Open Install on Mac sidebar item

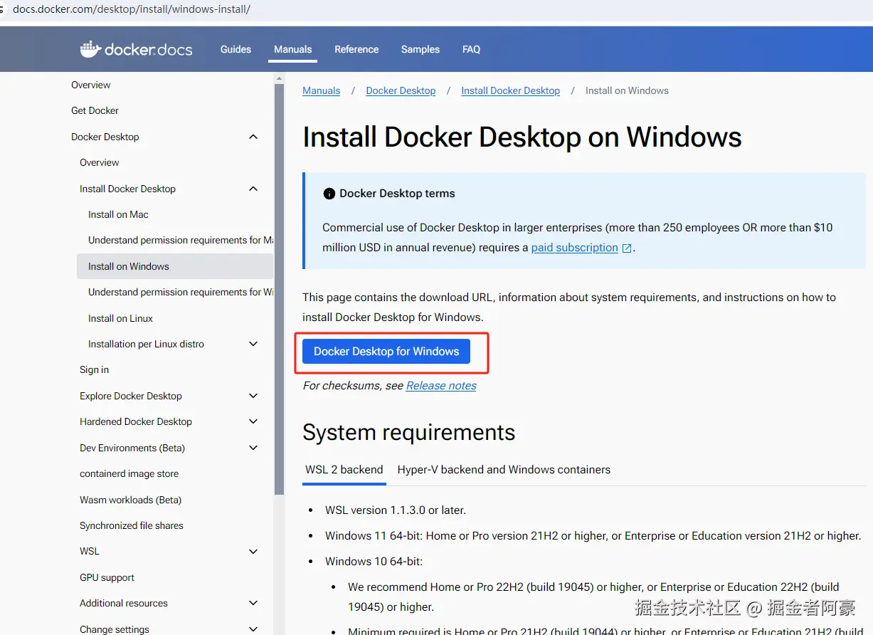[x=118, y=214]
